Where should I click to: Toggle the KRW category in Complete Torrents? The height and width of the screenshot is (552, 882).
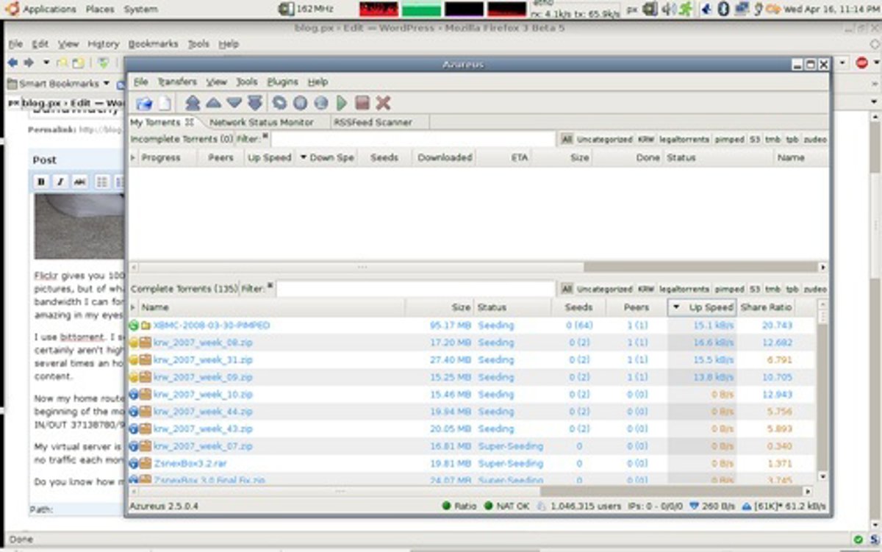click(646, 290)
